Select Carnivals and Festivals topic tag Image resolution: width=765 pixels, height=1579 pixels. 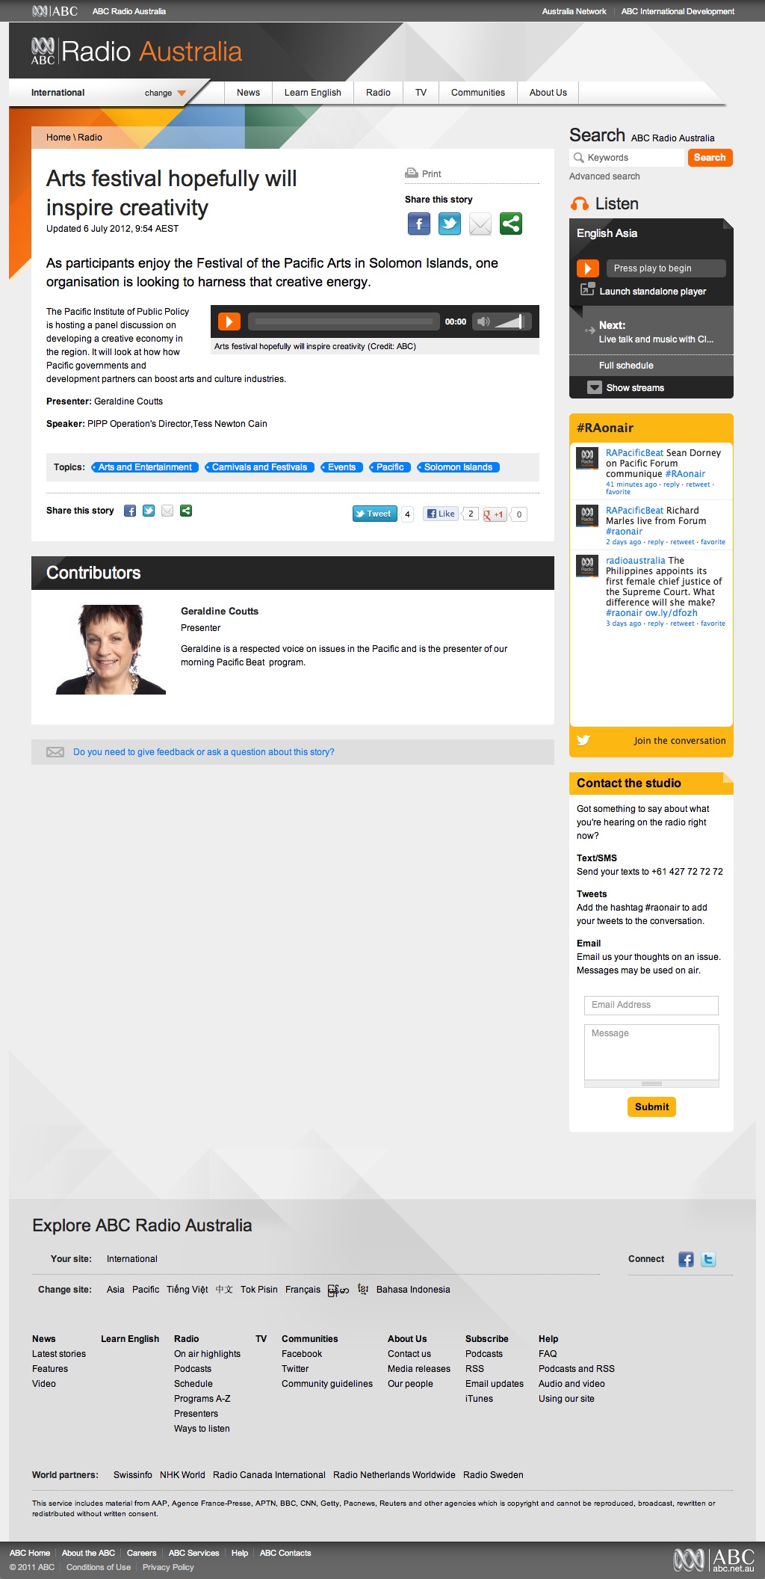(x=259, y=467)
